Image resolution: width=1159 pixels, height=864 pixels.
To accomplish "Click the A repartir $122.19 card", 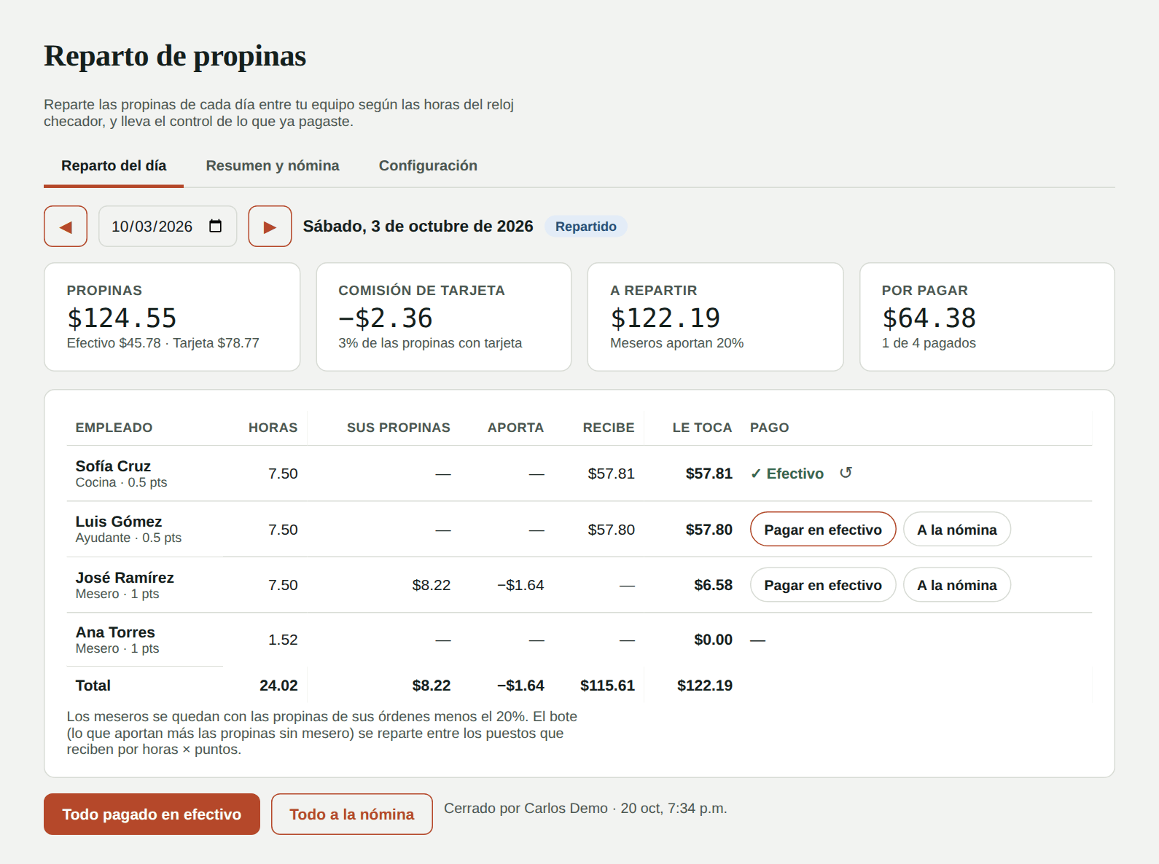I will click(716, 317).
